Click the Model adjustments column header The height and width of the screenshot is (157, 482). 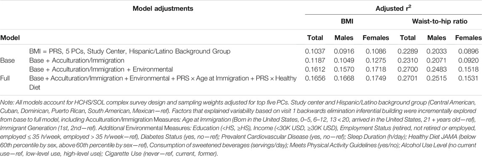click(x=162, y=8)
